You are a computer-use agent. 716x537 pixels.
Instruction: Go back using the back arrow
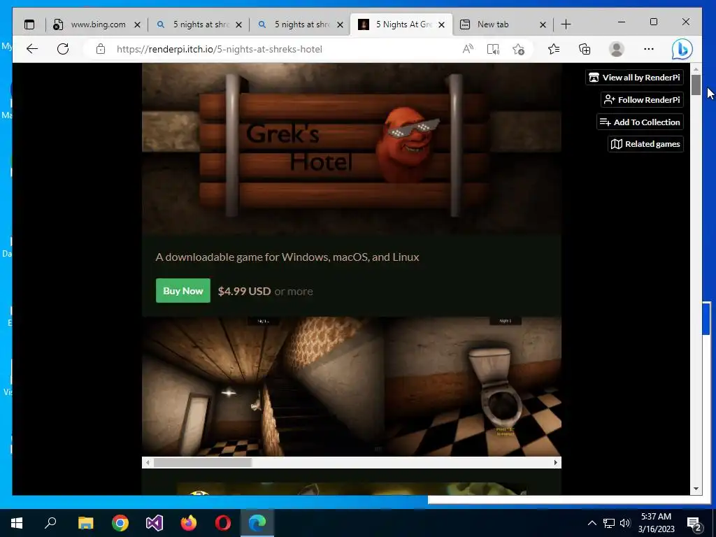pos(32,49)
